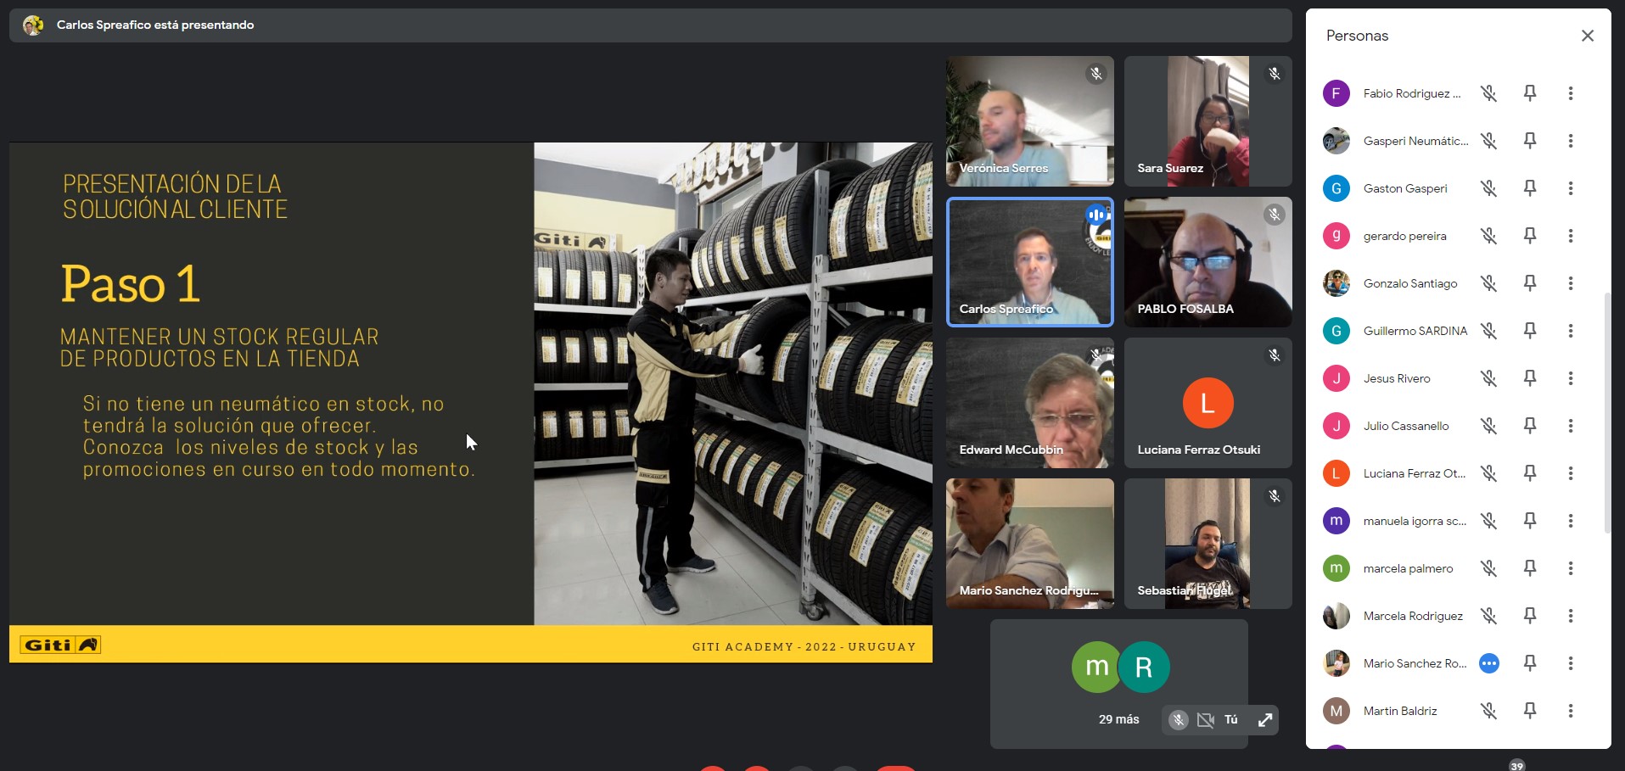Open options menu for Gasperi Neumáticos

tap(1570, 141)
